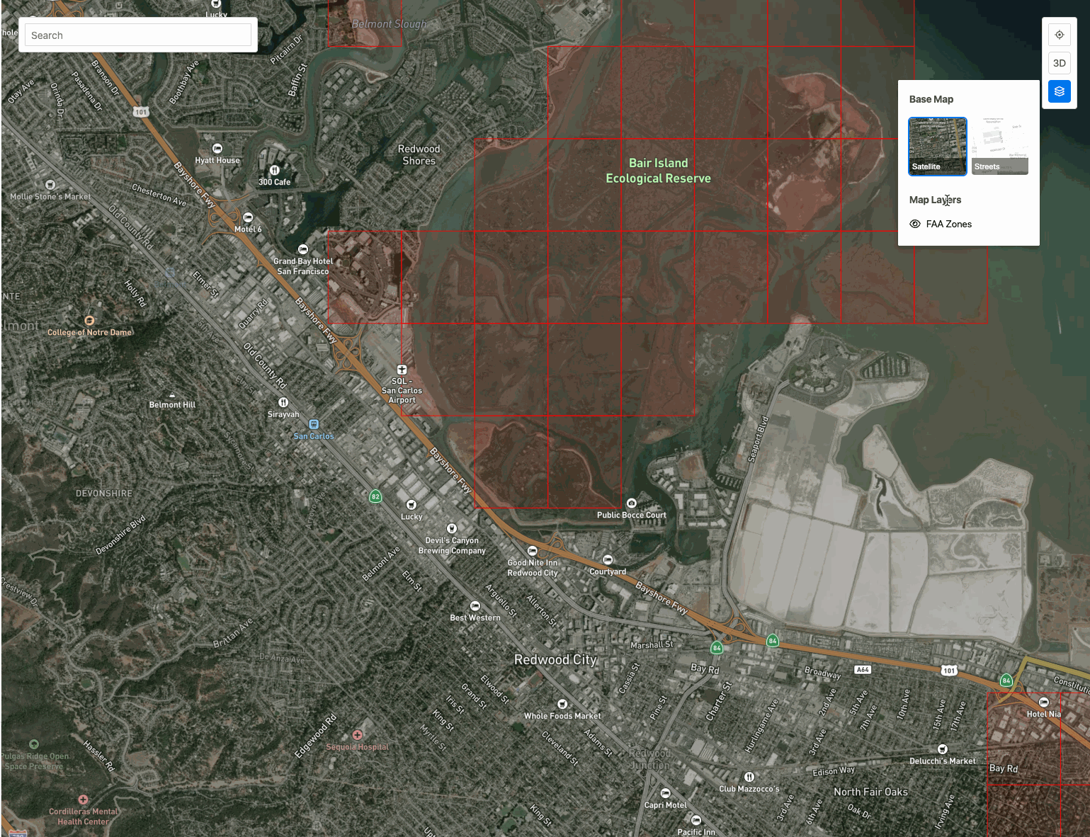
Task: Toggle 3D map view
Action: point(1059,63)
